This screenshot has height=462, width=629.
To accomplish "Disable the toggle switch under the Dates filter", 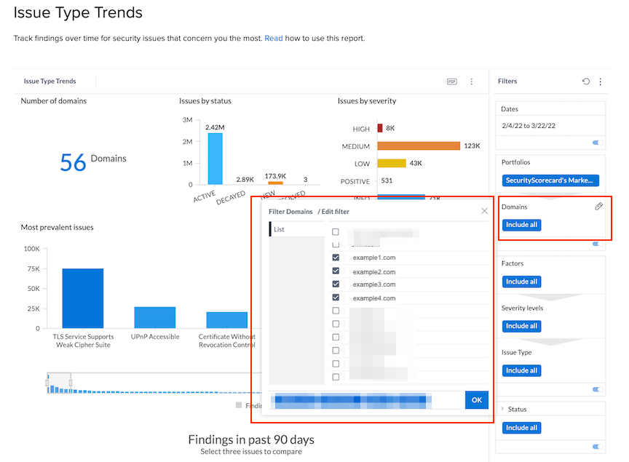I will point(598,144).
